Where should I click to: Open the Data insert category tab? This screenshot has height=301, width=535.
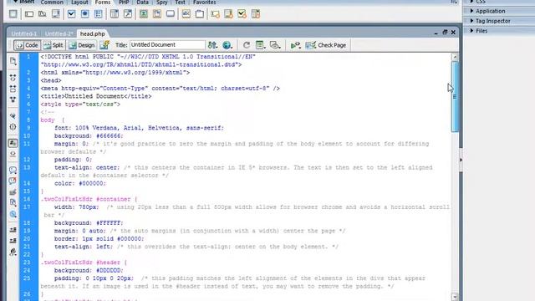click(x=142, y=3)
